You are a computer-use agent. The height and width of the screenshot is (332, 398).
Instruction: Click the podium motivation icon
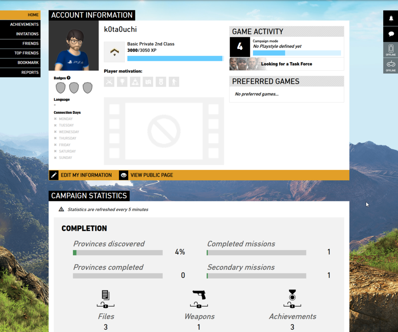pos(135,82)
